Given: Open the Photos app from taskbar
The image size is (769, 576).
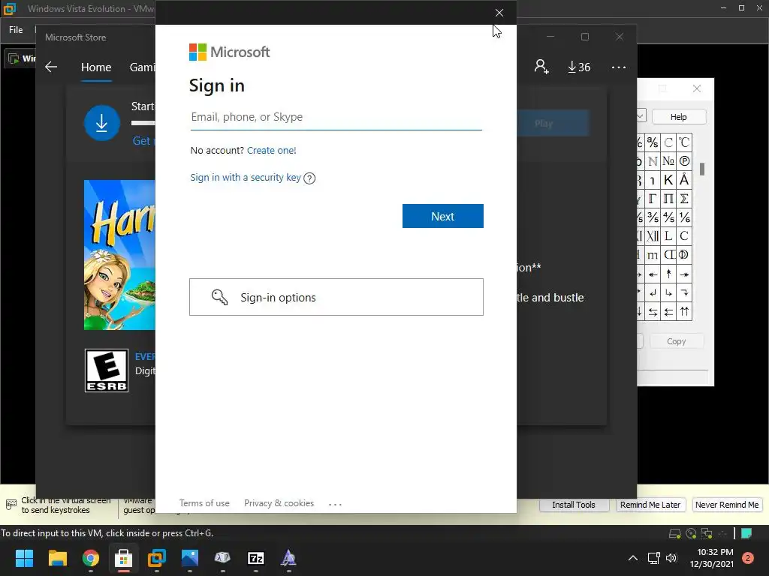Looking at the screenshot, I should (x=190, y=558).
